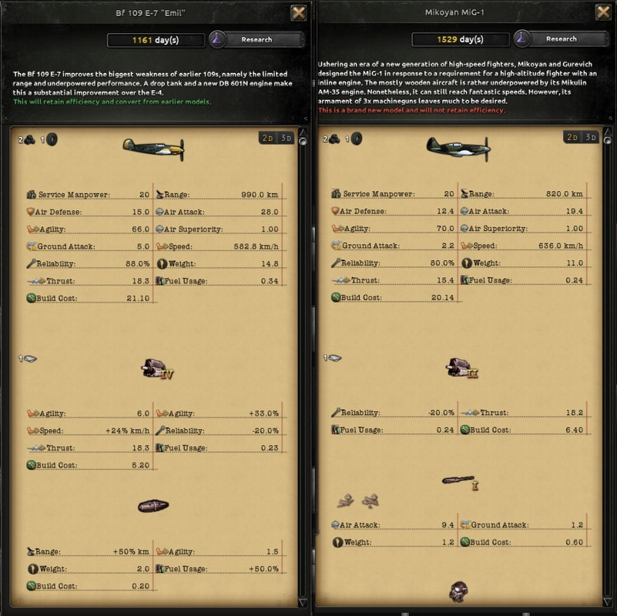Click Research button for Bf 109 E-7
The width and height of the screenshot is (617, 616).
[x=257, y=39]
